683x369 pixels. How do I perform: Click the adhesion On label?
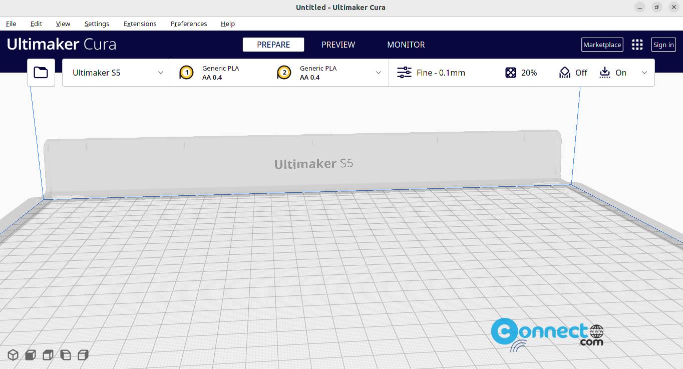click(621, 73)
